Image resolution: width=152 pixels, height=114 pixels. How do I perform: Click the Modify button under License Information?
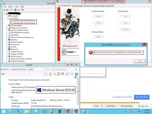click(x=99, y=16)
